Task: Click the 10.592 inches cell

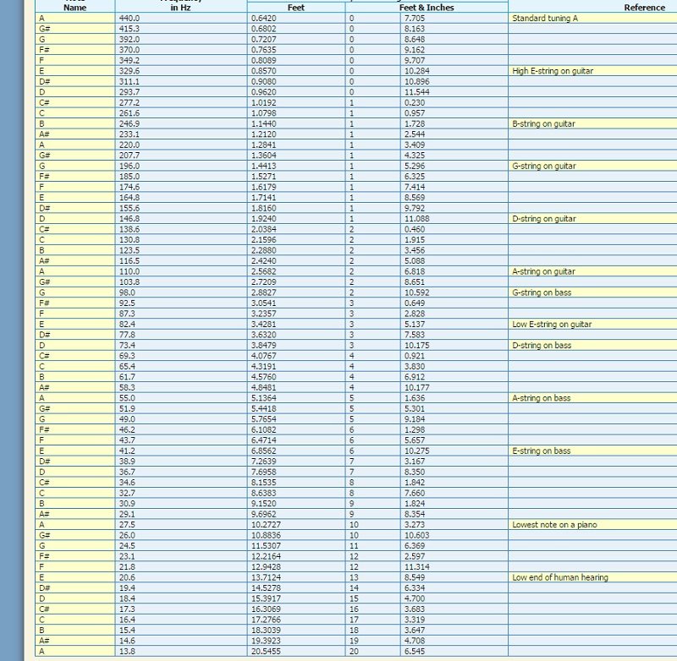Action: 454,292
